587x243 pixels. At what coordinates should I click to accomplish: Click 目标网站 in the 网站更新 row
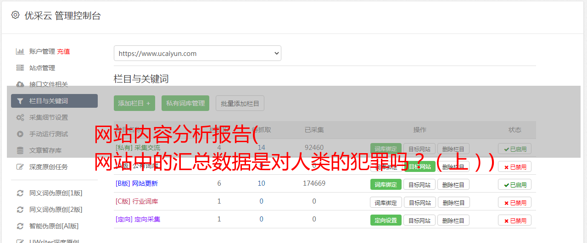pos(419,184)
